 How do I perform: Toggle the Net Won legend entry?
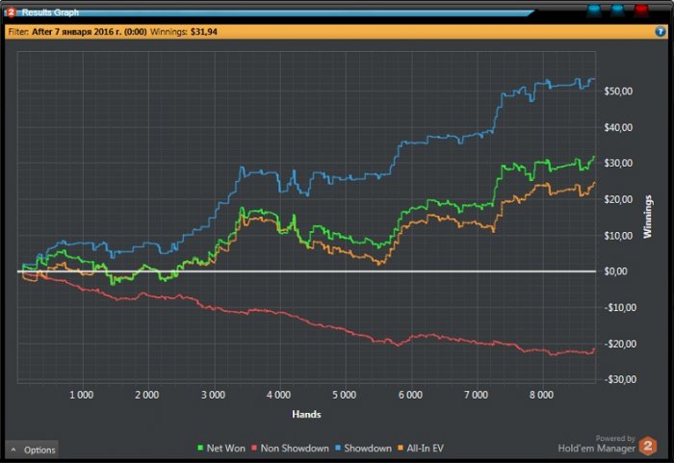[221, 448]
